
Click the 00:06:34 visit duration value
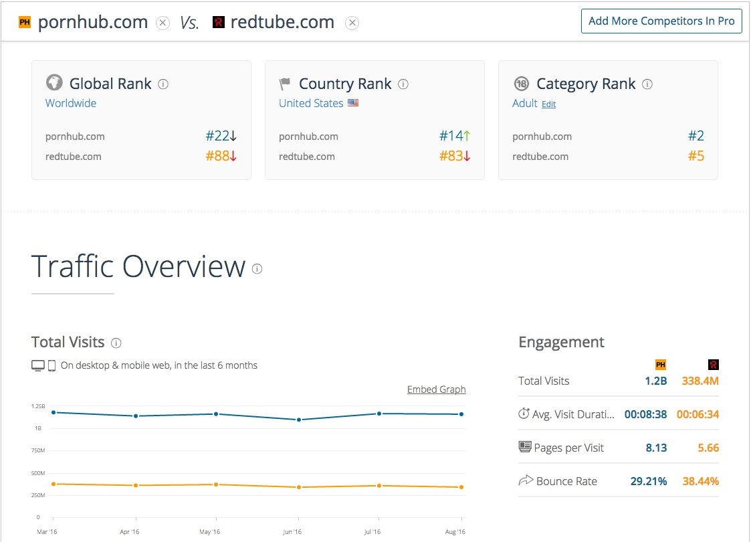point(698,414)
